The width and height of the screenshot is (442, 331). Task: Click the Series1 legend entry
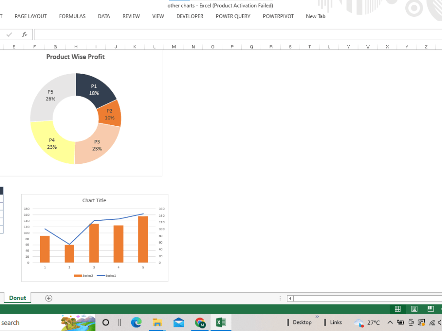pyautogui.click(x=106, y=275)
